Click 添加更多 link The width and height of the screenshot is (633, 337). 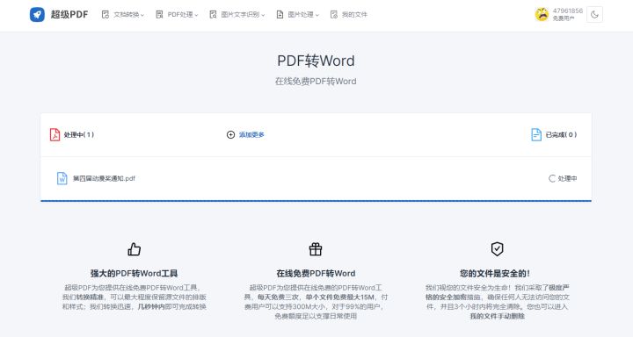click(x=251, y=134)
